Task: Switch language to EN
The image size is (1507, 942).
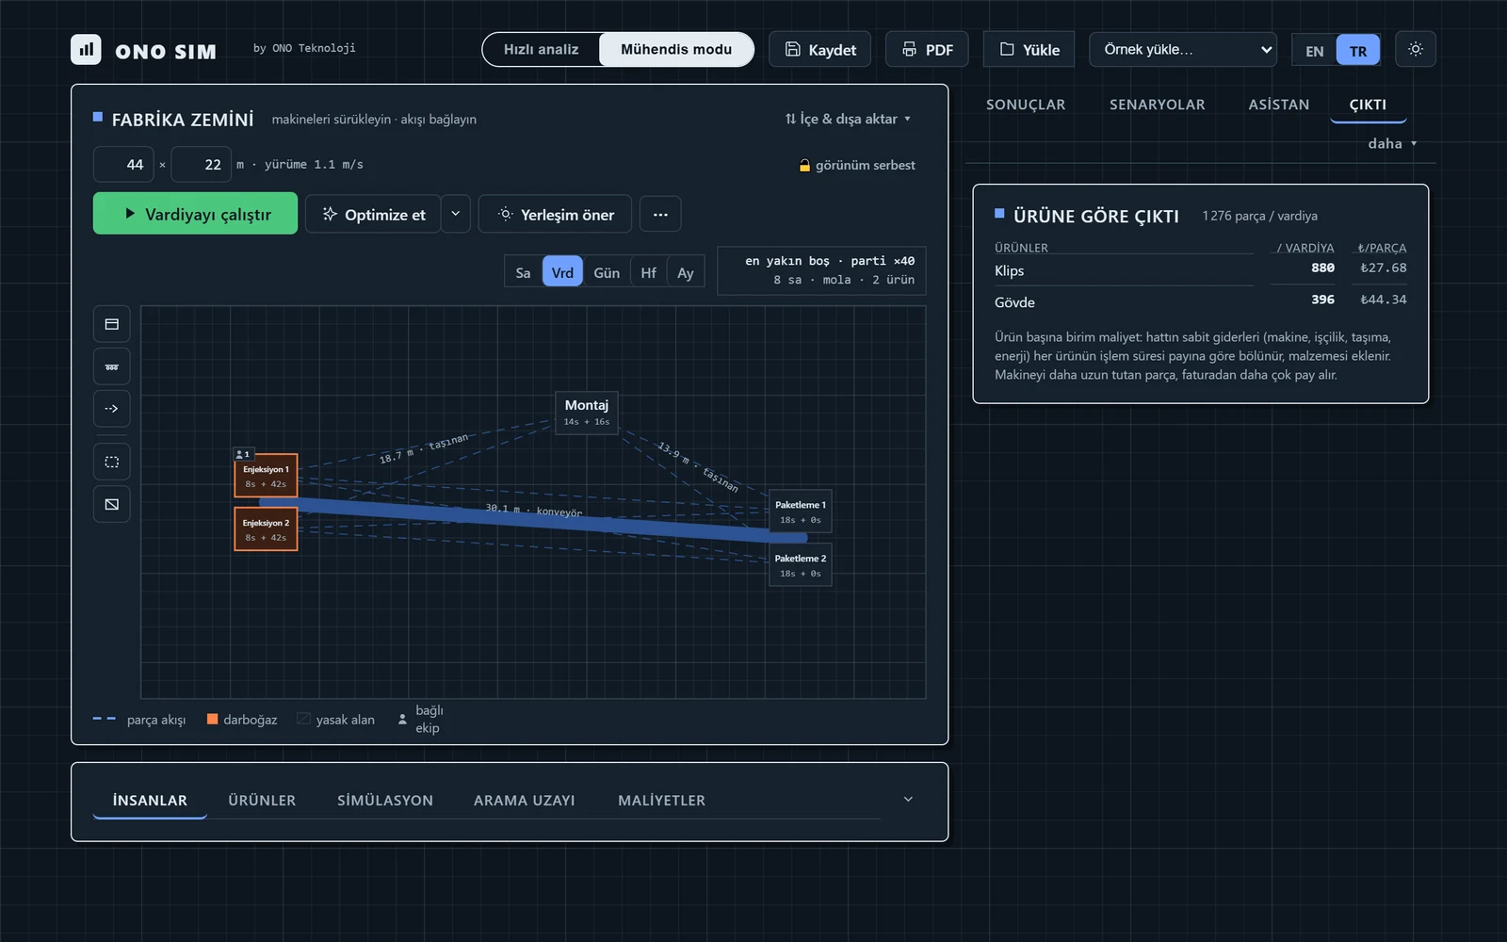Action: coord(1315,51)
